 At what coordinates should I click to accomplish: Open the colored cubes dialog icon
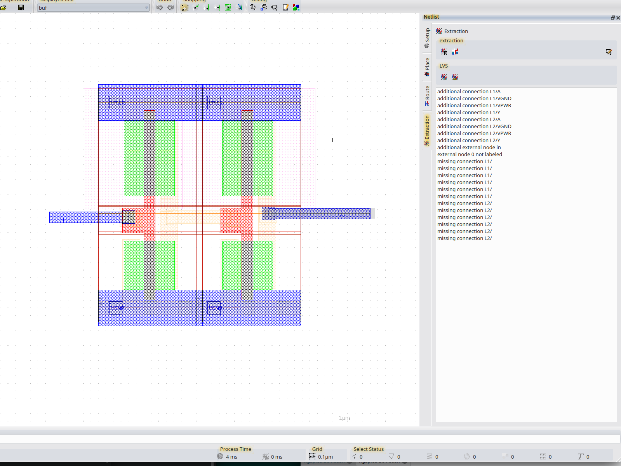click(x=296, y=7)
